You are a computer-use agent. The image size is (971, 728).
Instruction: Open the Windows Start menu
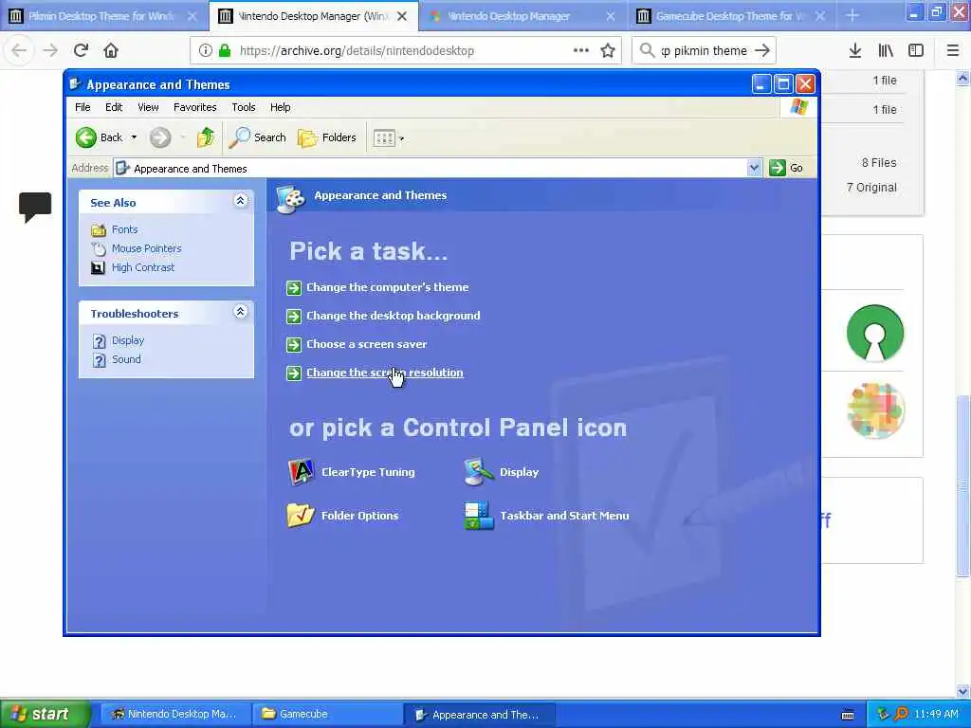[45, 714]
